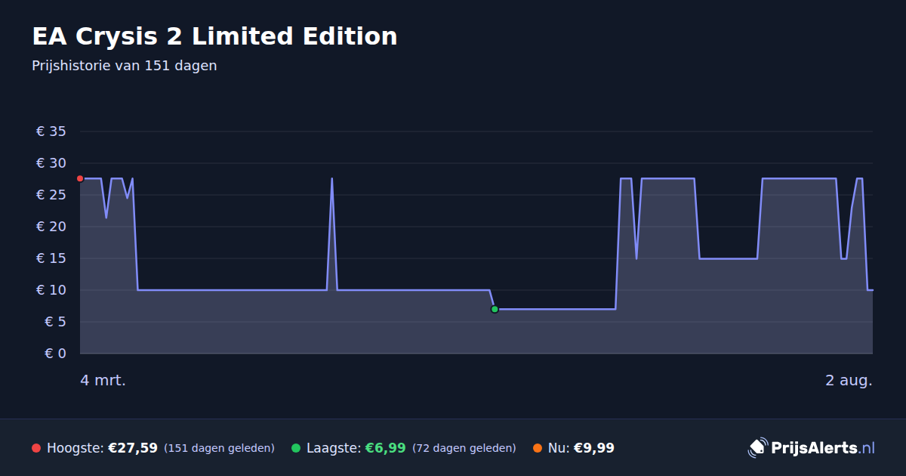The height and width of the screenshot is (476, 906).
Task: Click the lowest price value €6,99
Action: (x=386, y=448)
